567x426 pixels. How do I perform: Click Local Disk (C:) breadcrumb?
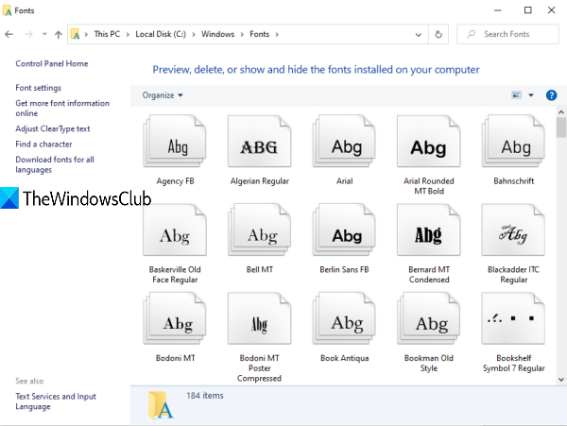point(161,34)
